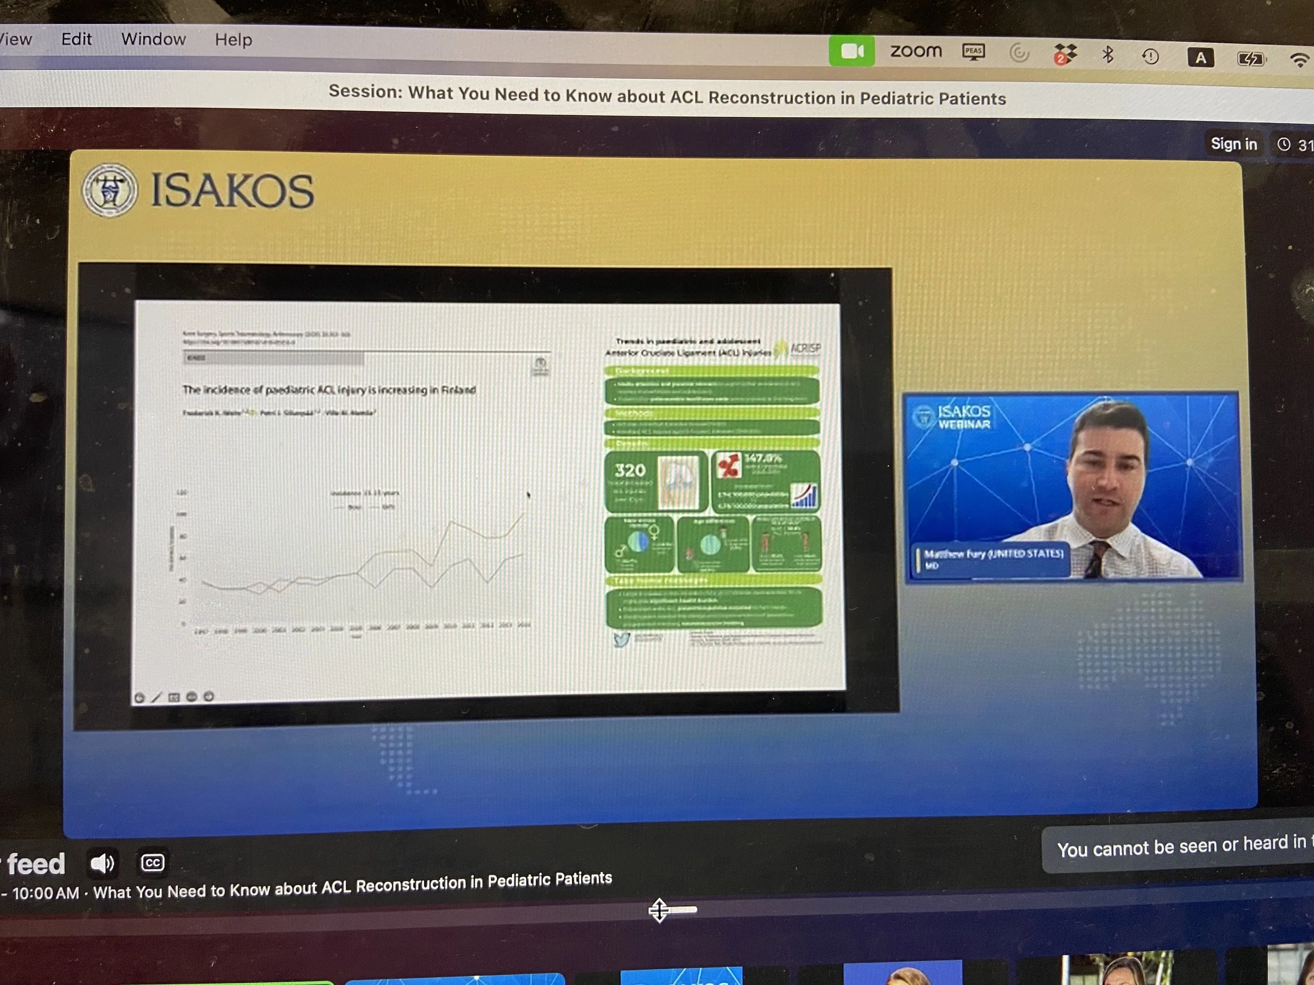1314x985 pixels.
Task: Dismiss 'You cannot be seen or heard' notice
Action: click(1179, 847)
